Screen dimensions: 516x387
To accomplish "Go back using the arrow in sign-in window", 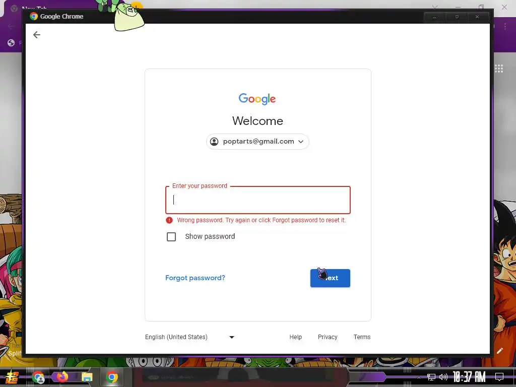I will [x=36, y=35].
